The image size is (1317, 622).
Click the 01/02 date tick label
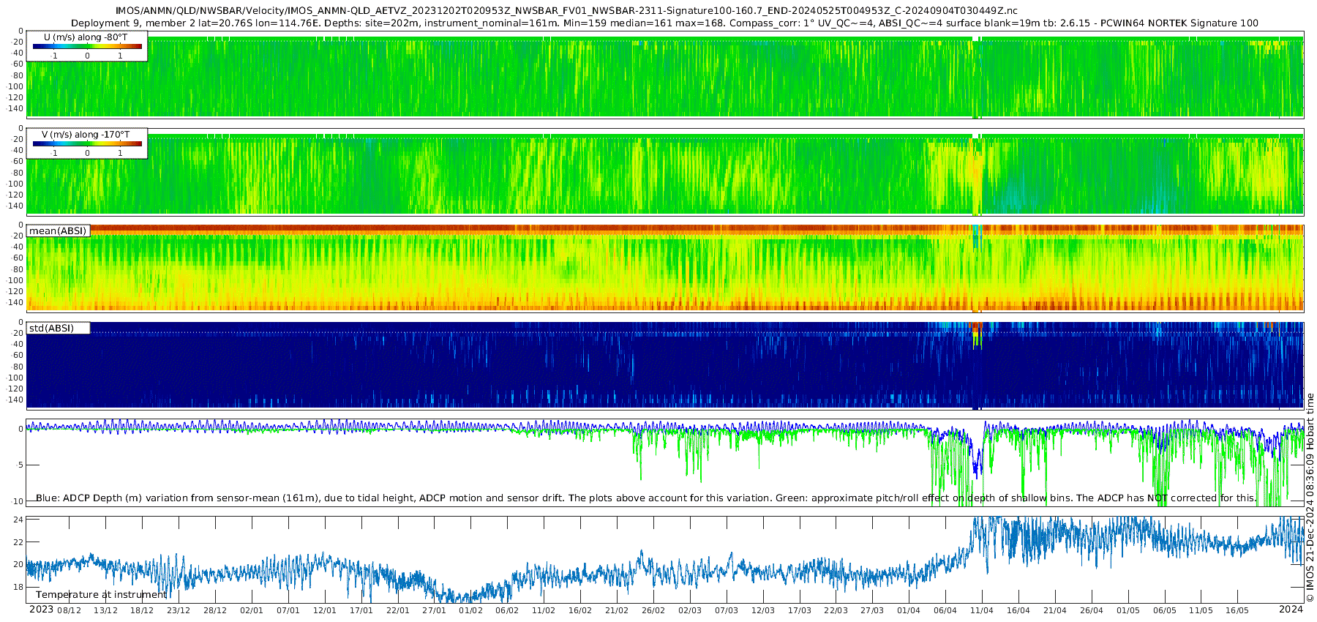pos(470,611)
